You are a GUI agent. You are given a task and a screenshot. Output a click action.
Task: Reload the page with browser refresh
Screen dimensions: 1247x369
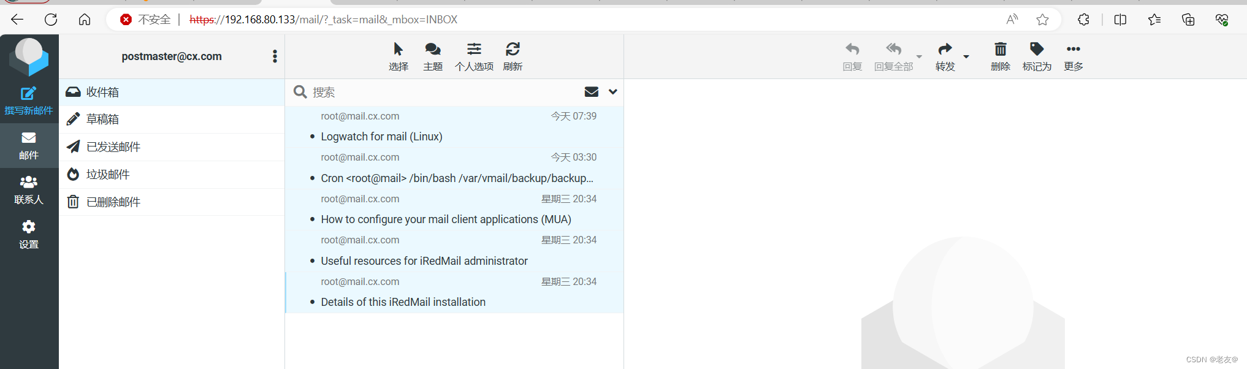click(x=51, y=20)
